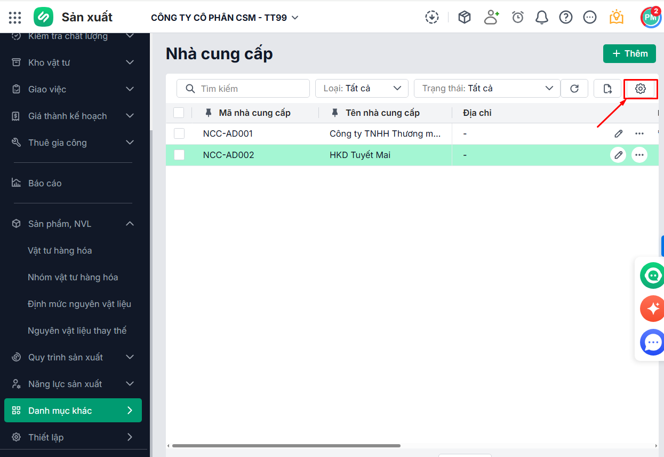Click the export file icon

(x=607, y=89)
